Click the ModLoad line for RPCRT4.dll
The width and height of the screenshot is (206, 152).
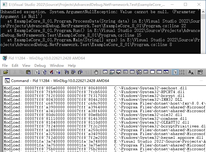pyautogui.click(x=94, y=92)
